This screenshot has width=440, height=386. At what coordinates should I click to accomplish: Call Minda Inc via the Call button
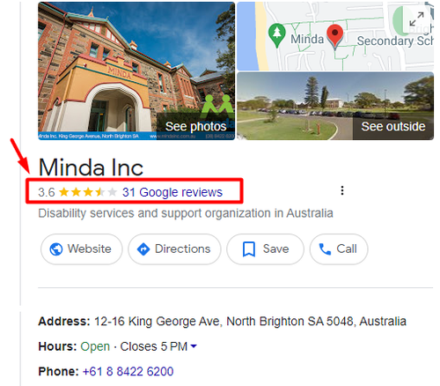pyautogui.click(x=339, y=249)
